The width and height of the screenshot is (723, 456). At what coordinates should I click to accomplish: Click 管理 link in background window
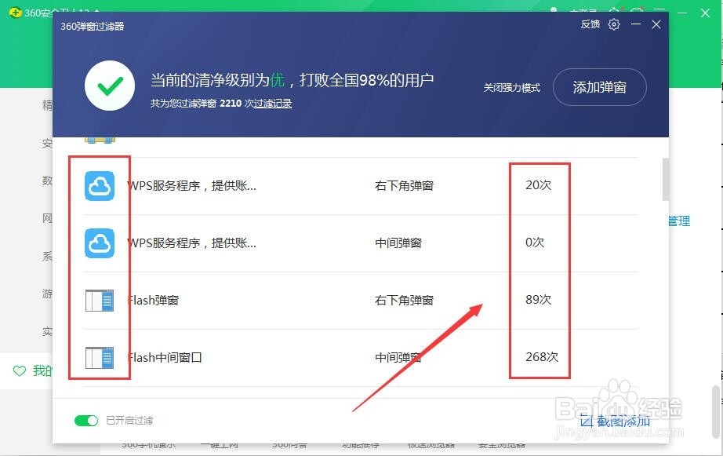point(680,221)
